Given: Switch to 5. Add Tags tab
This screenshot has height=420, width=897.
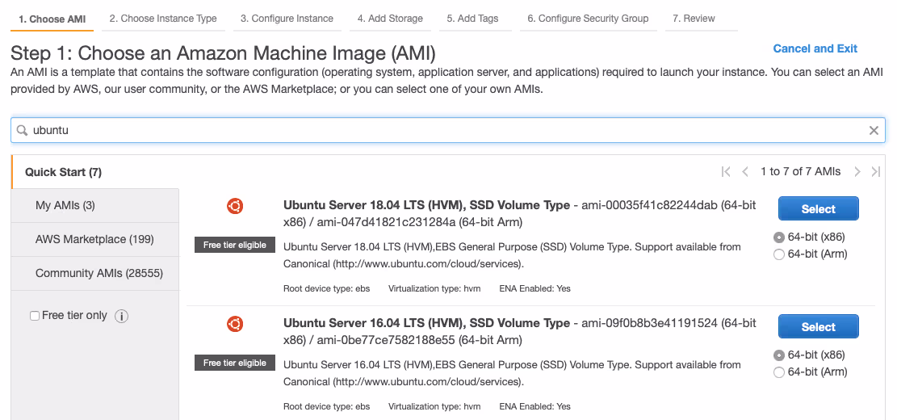Looking at the screenshot, I should coord(472,19).
